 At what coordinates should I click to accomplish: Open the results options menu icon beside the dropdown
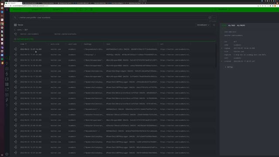click(x=214, y=25)
